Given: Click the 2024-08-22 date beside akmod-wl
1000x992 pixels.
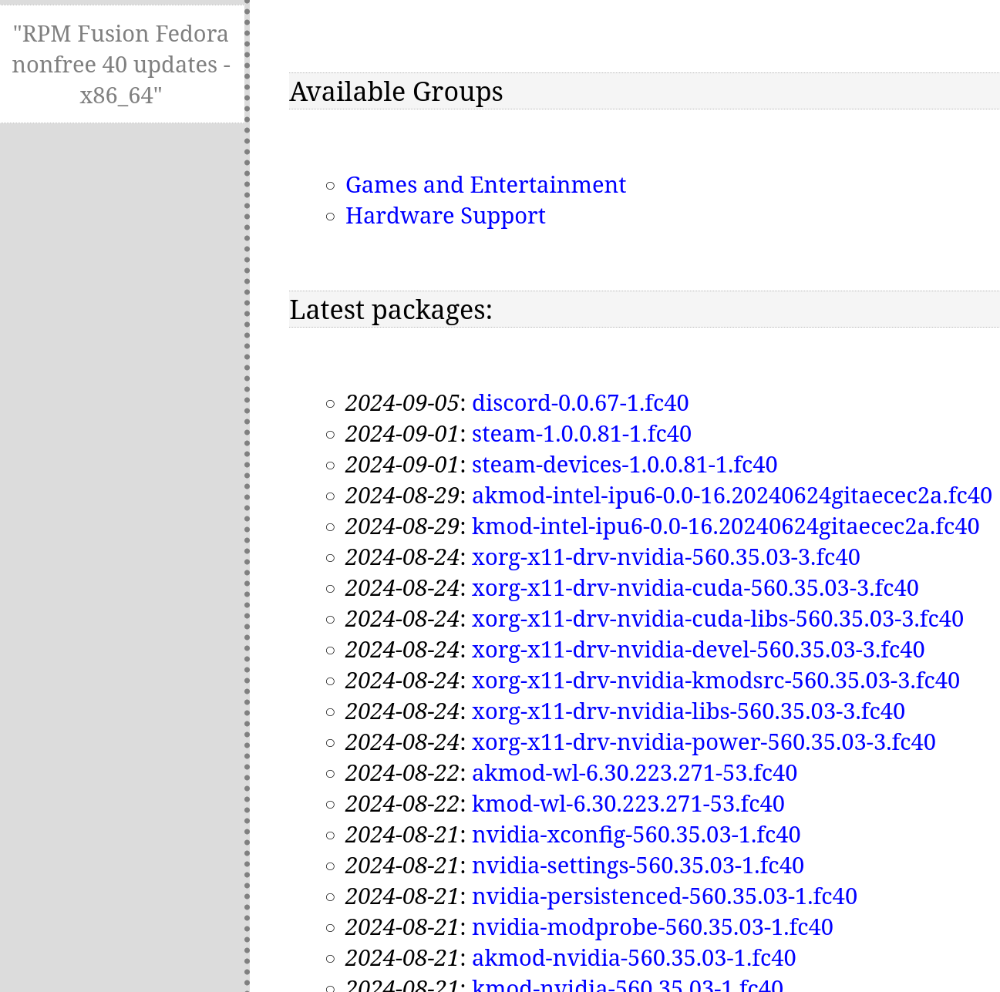Looking at the screenshot, I should click(x=402, y=773).
